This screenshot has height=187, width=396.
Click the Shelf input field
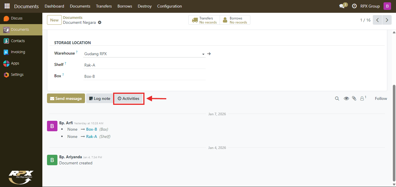144,65
